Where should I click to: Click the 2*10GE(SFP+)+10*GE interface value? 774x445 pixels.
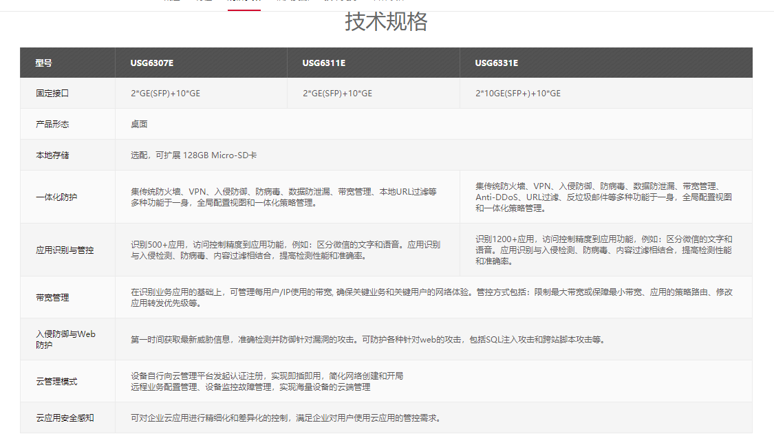pos(518,94)
